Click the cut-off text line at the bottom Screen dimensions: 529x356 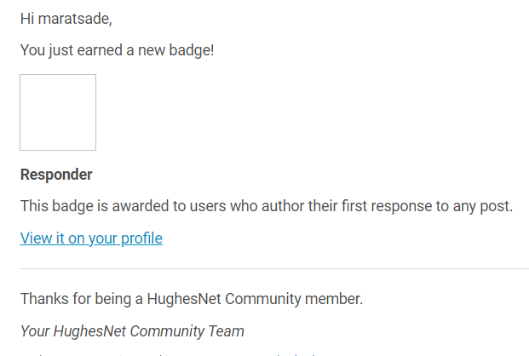coord(170,353)
